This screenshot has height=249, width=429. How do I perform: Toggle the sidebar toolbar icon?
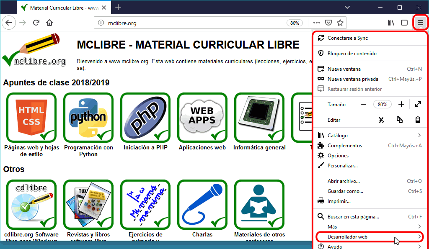[x=404, y=23]
